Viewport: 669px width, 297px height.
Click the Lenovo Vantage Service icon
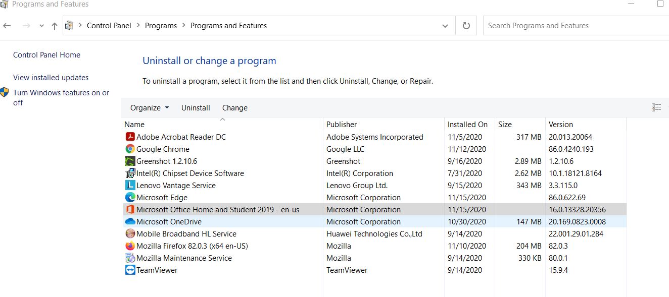tap(130, 186)
